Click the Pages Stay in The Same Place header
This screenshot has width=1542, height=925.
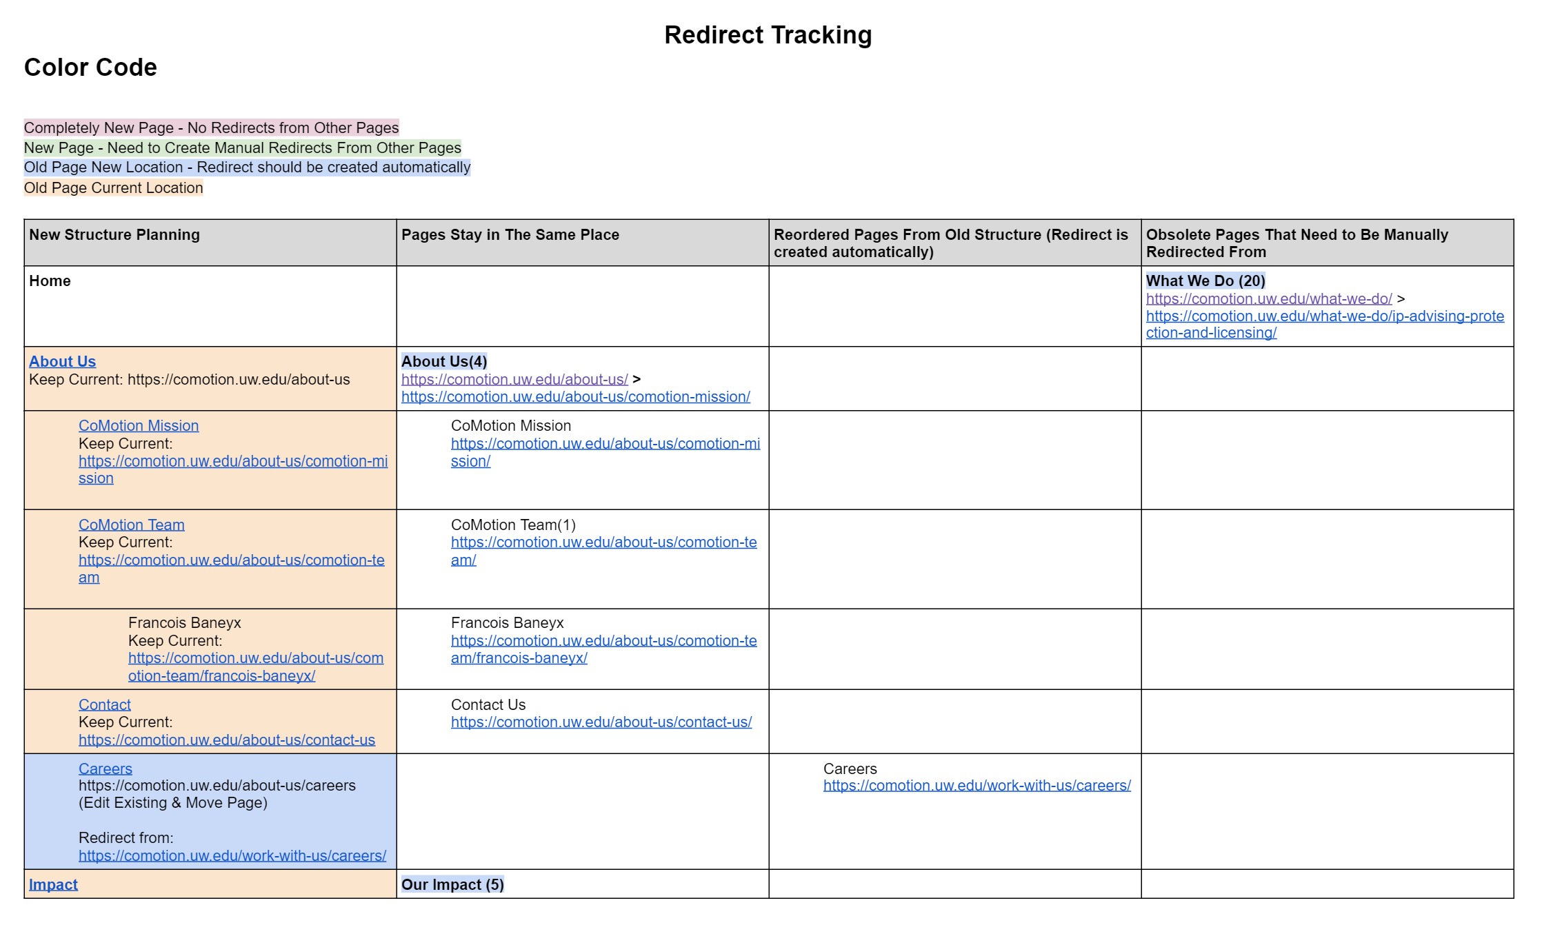point(510,234)
